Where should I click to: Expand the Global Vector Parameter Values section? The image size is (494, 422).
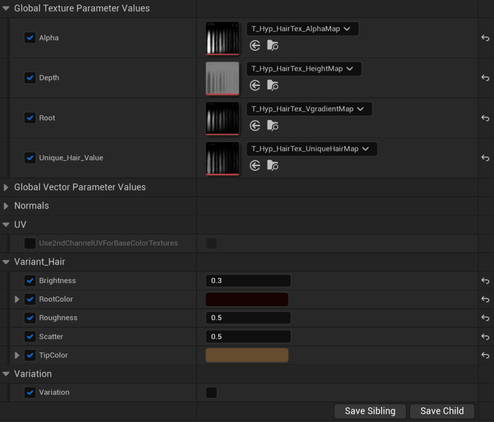click(6, 187)
